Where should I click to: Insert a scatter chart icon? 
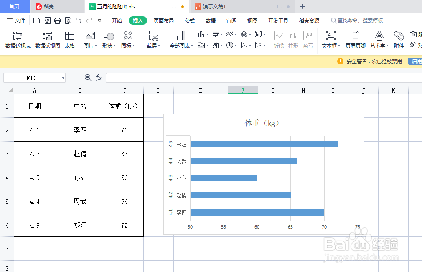(x=244, y=45)
